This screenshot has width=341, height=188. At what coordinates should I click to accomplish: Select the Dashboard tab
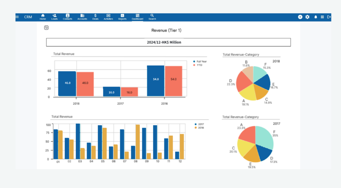point(137,17)
